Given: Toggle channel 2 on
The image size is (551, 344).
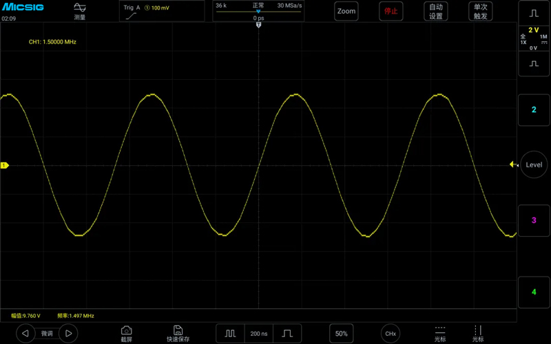Looking at the screenshot, I should [534, 110].
